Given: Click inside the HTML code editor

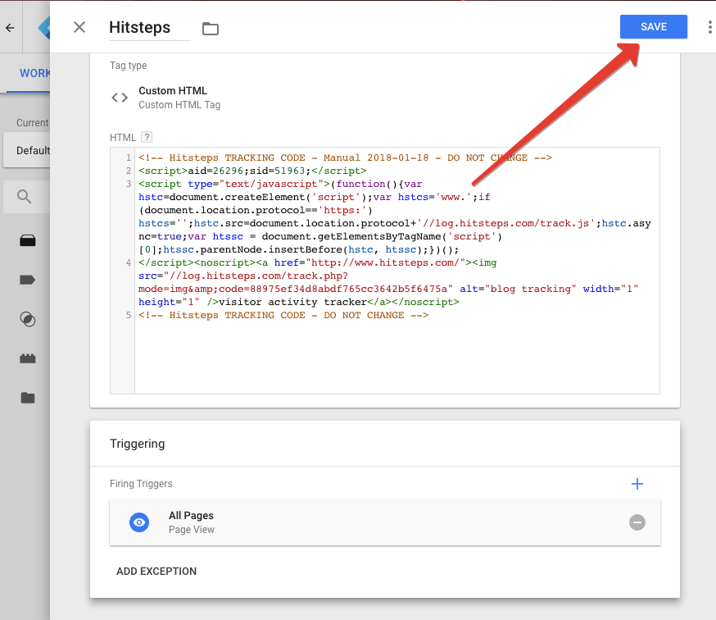Looking at the screenshot, I should [384, 270].
